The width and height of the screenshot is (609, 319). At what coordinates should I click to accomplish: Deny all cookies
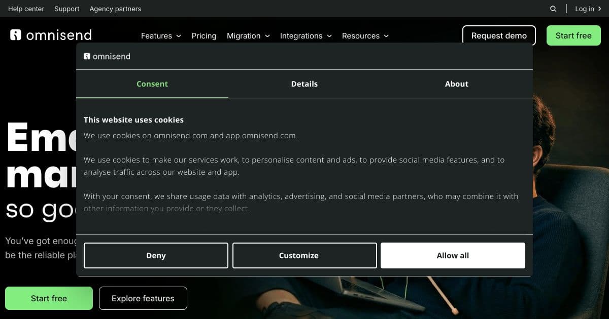click(x=156, y=255)
